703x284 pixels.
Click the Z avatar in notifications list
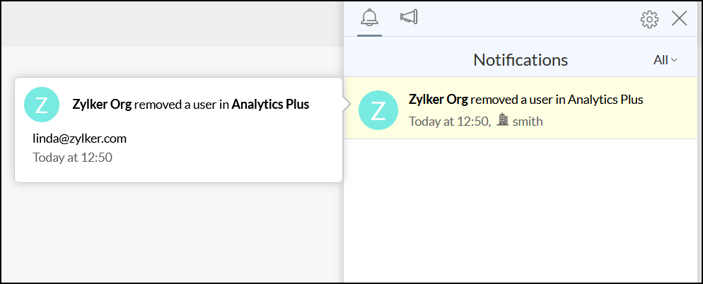(378, 110)
